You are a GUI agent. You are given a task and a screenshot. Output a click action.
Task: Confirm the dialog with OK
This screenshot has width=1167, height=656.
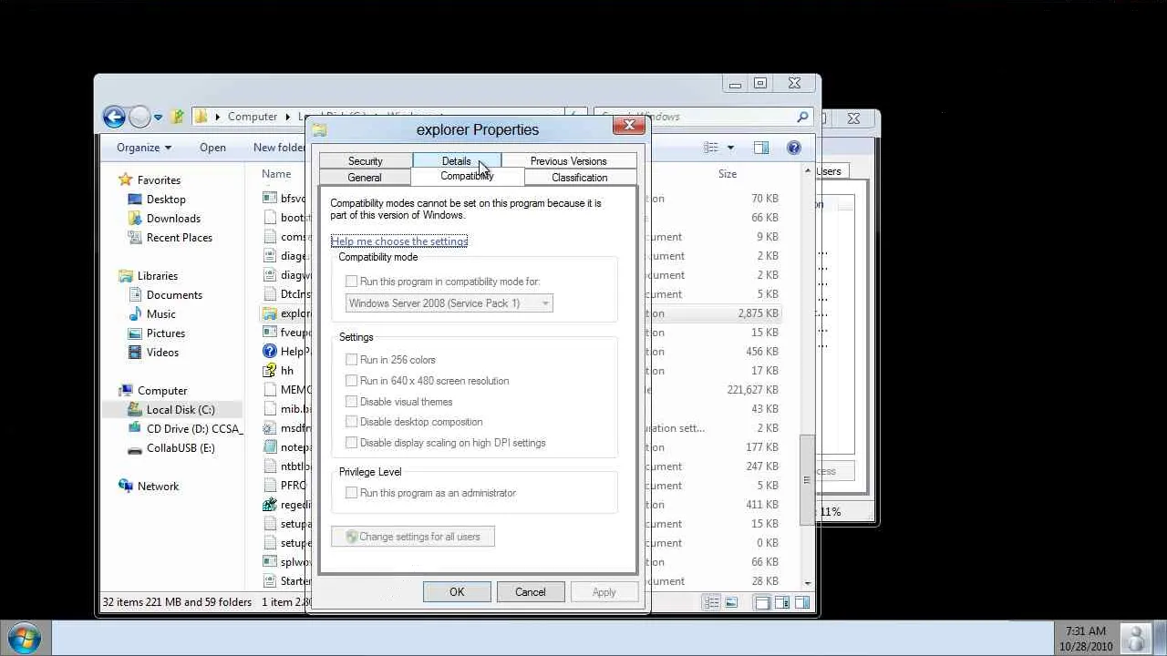[457, 592]
